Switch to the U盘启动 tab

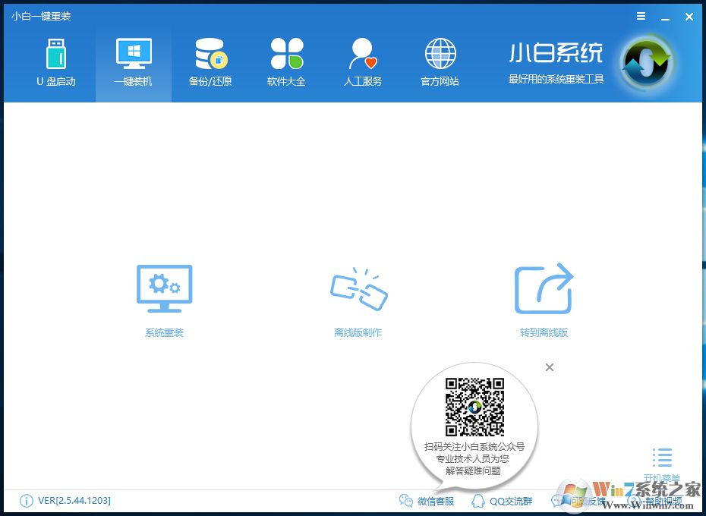(x=56, y=61)
